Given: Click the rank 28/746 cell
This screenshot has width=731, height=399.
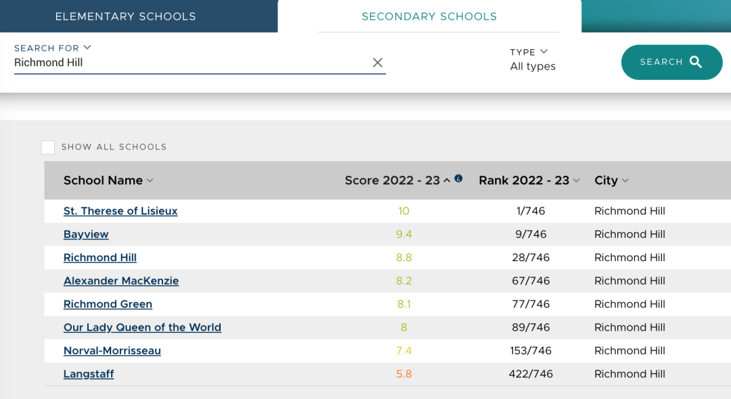Looking at the screenshot, I should point(531,258).
